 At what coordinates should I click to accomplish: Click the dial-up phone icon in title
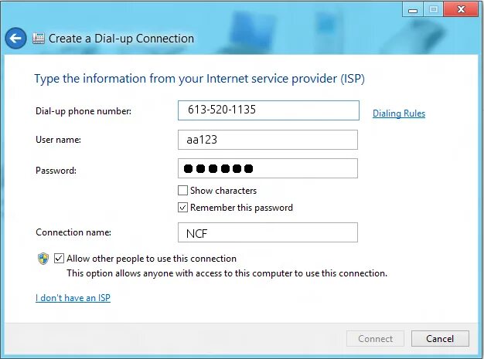39,39
